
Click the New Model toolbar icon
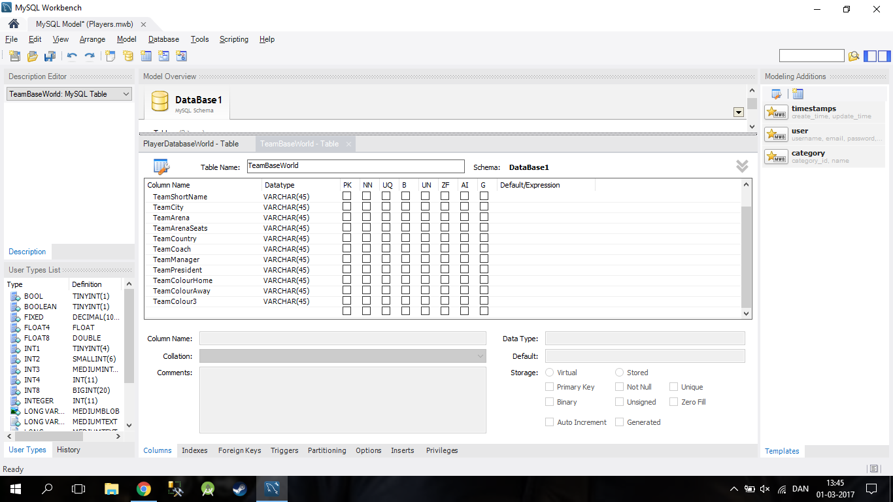[14, 56]
